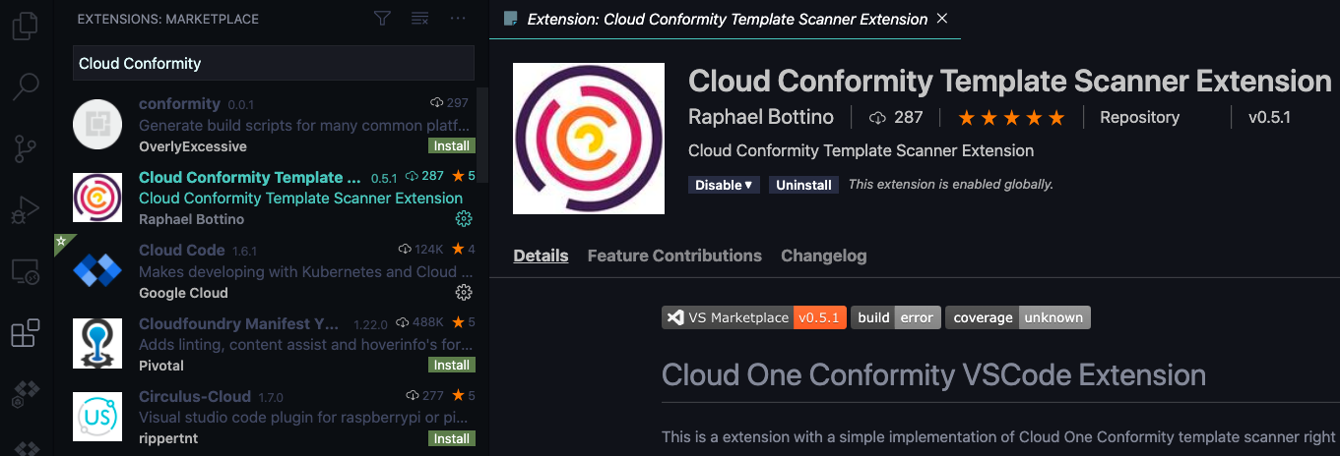Click the 287 download count in details header
This screenshot has width=1340, height=456.
point(896,118)
